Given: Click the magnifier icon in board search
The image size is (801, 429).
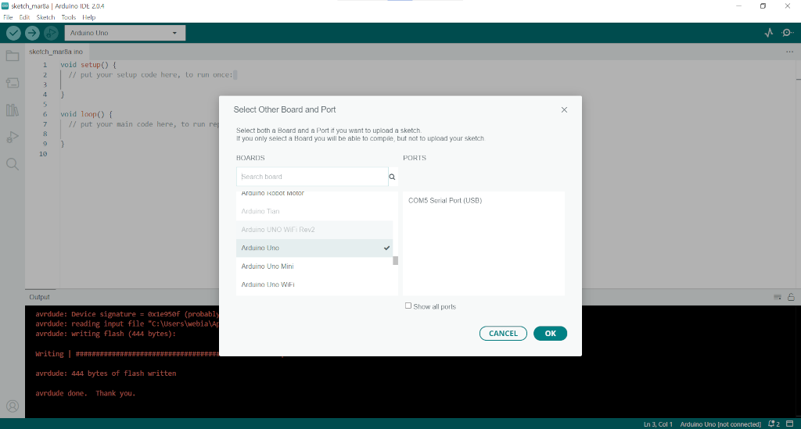Looking at the screenshot, I should point(393,177).
